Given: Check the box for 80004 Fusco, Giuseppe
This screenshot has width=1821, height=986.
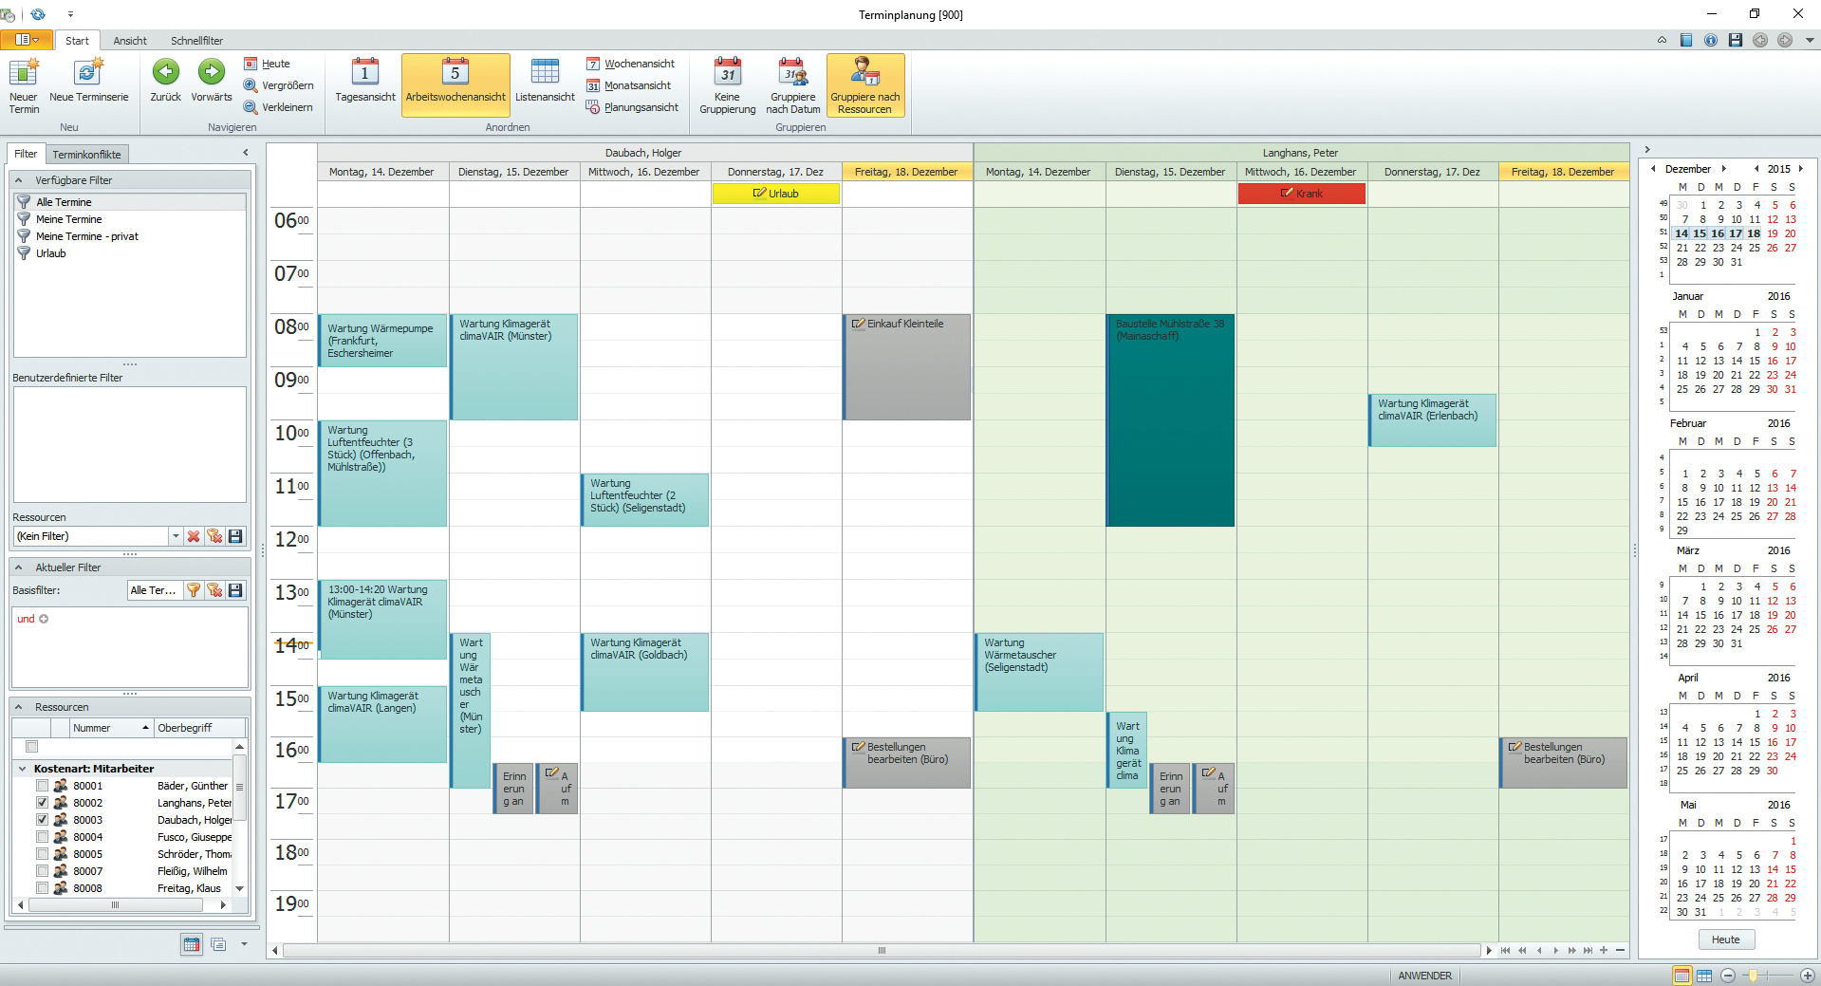Looking at the screenshot, I should (42, 837).
